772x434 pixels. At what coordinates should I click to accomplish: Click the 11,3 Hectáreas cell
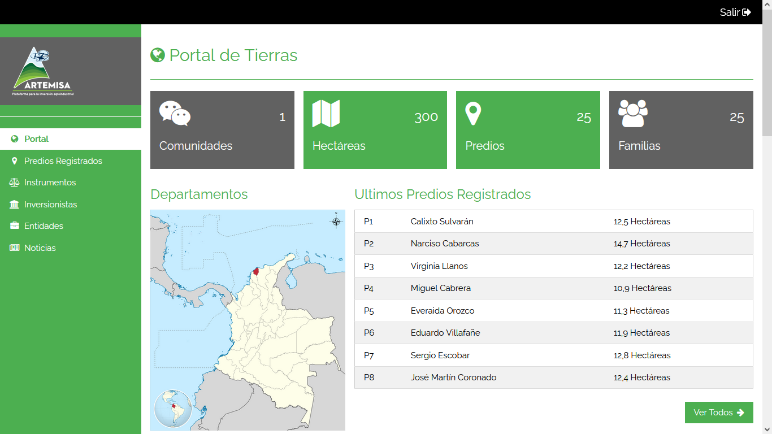coord(641,311)
